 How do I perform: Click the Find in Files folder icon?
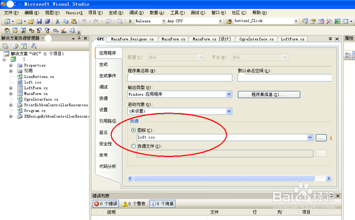click(x=229, y=21)
